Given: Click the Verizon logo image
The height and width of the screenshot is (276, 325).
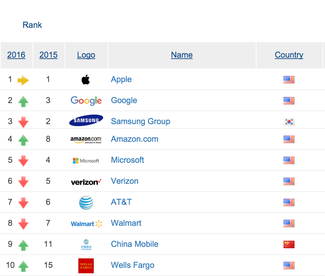Looking at the screenshot, I should 86,182.
